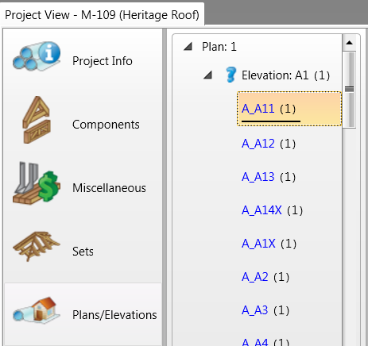368x346 pixels.
Task: Click the Sets roof frame icon
Action: (37, 247)
